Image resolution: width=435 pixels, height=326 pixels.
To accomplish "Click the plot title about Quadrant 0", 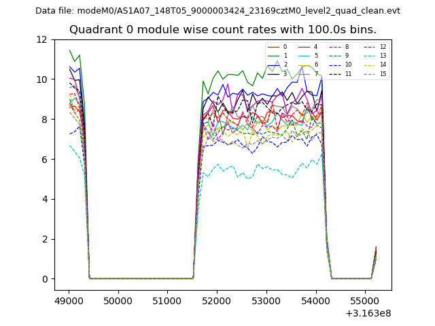I will (x=223, y=30).
